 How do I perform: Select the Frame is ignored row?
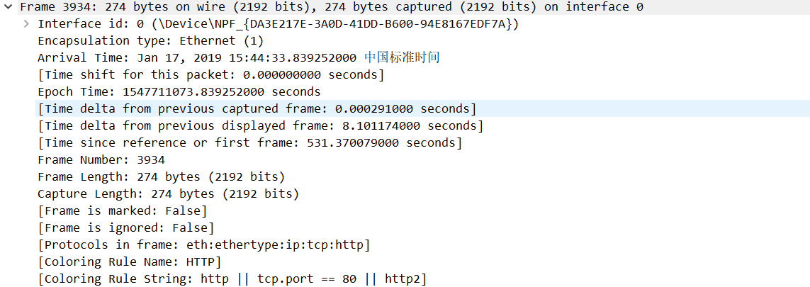[125, 228]
